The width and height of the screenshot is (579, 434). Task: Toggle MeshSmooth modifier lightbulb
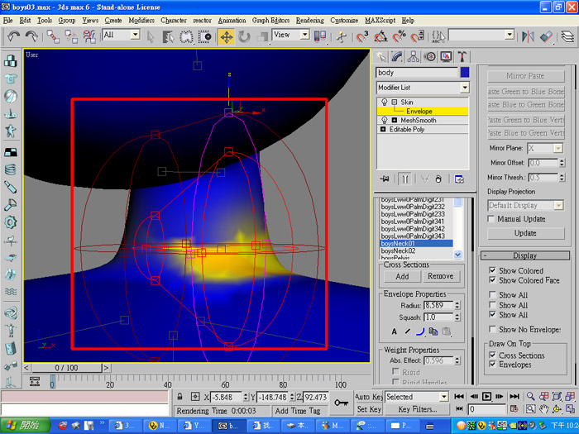(x=384, y=121)
